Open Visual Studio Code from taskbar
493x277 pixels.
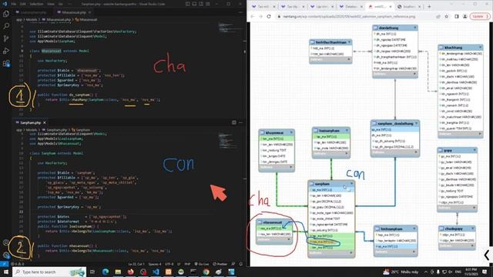point(156,272)
